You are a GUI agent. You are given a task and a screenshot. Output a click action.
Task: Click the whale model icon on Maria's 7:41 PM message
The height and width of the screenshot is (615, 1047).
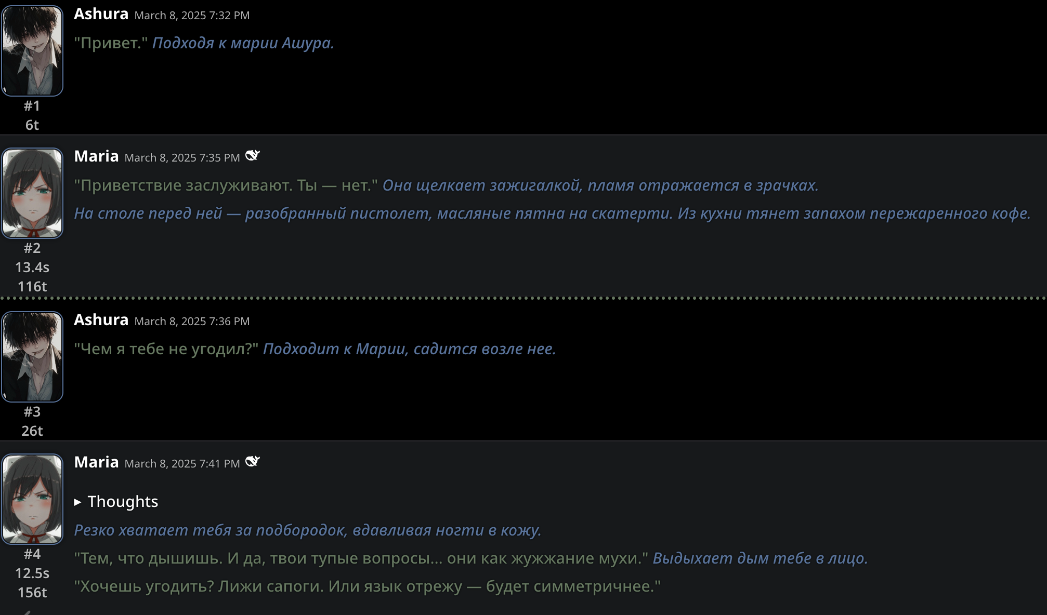click(253, 462)
